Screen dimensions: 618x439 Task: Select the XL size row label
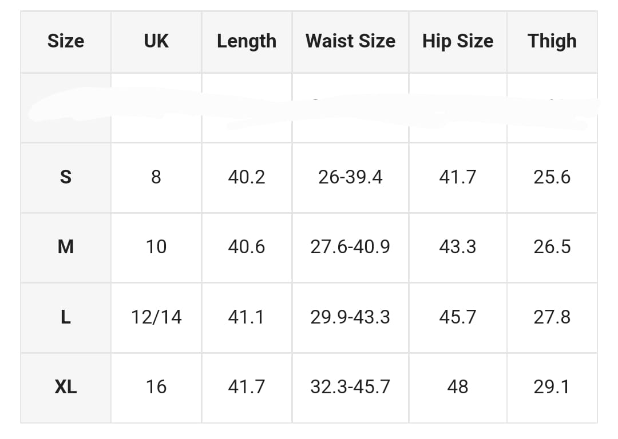click(66, 388)
